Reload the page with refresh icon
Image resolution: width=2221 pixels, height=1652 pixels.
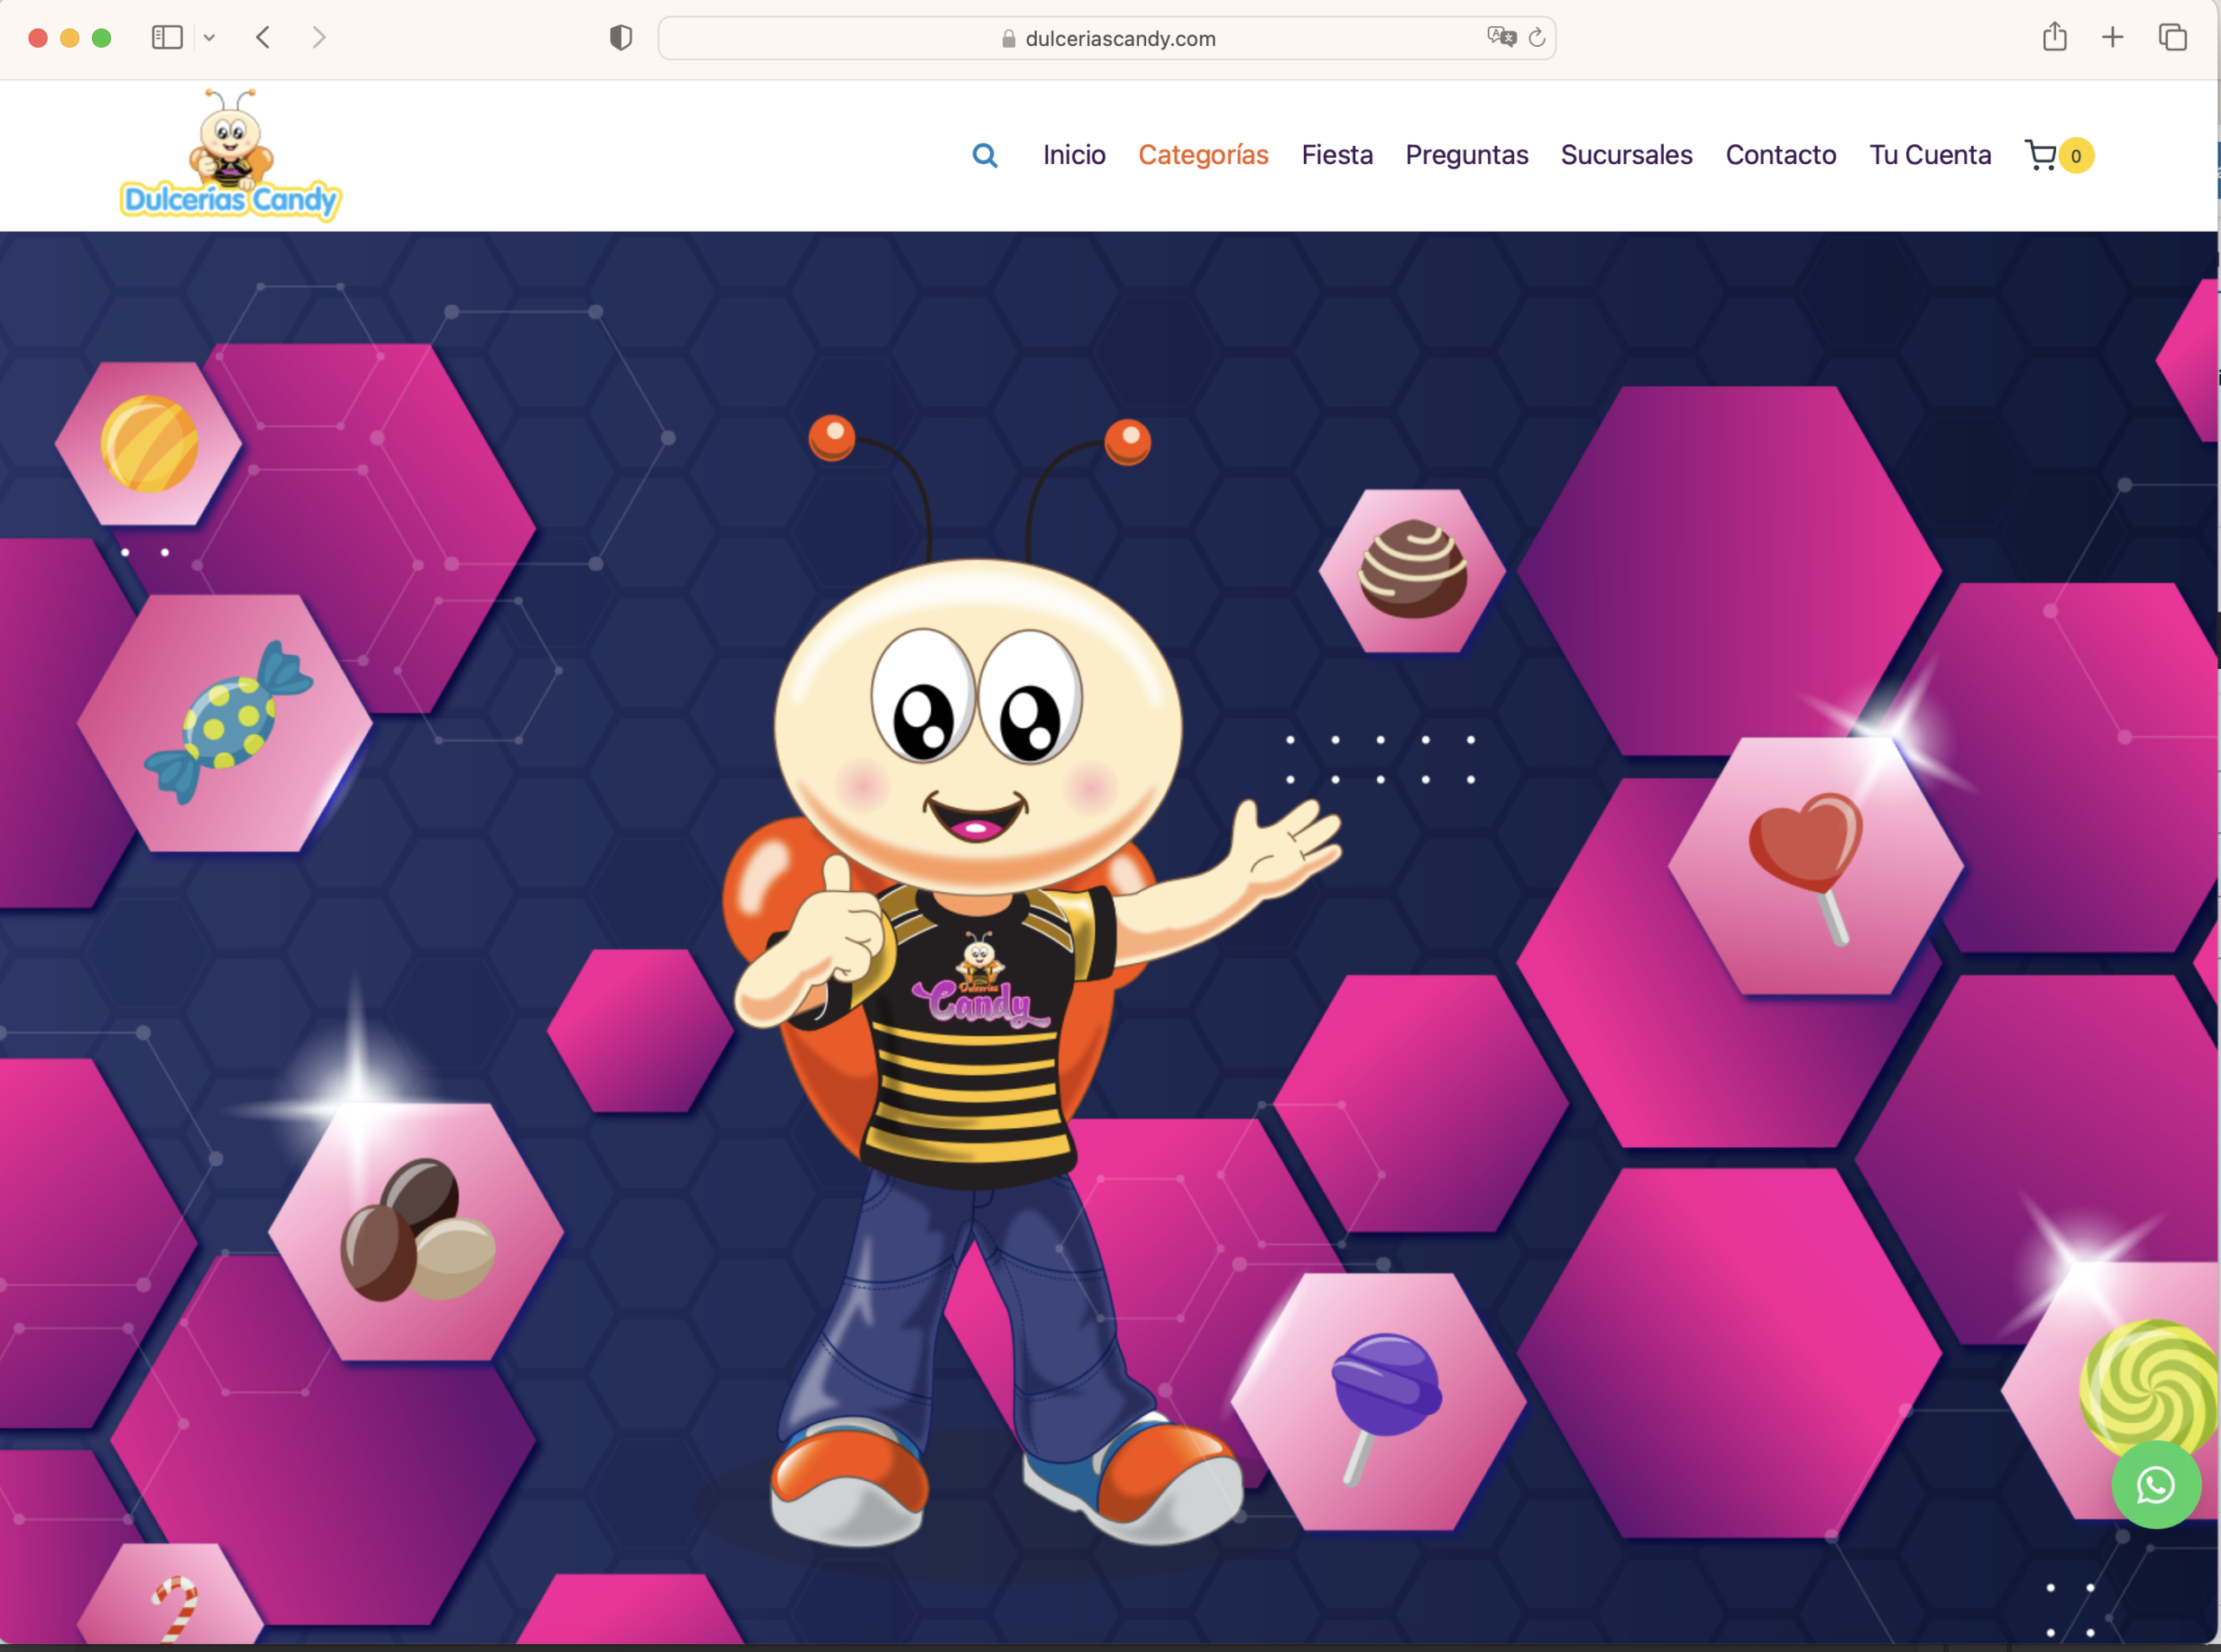click(x=1537, y=38)
